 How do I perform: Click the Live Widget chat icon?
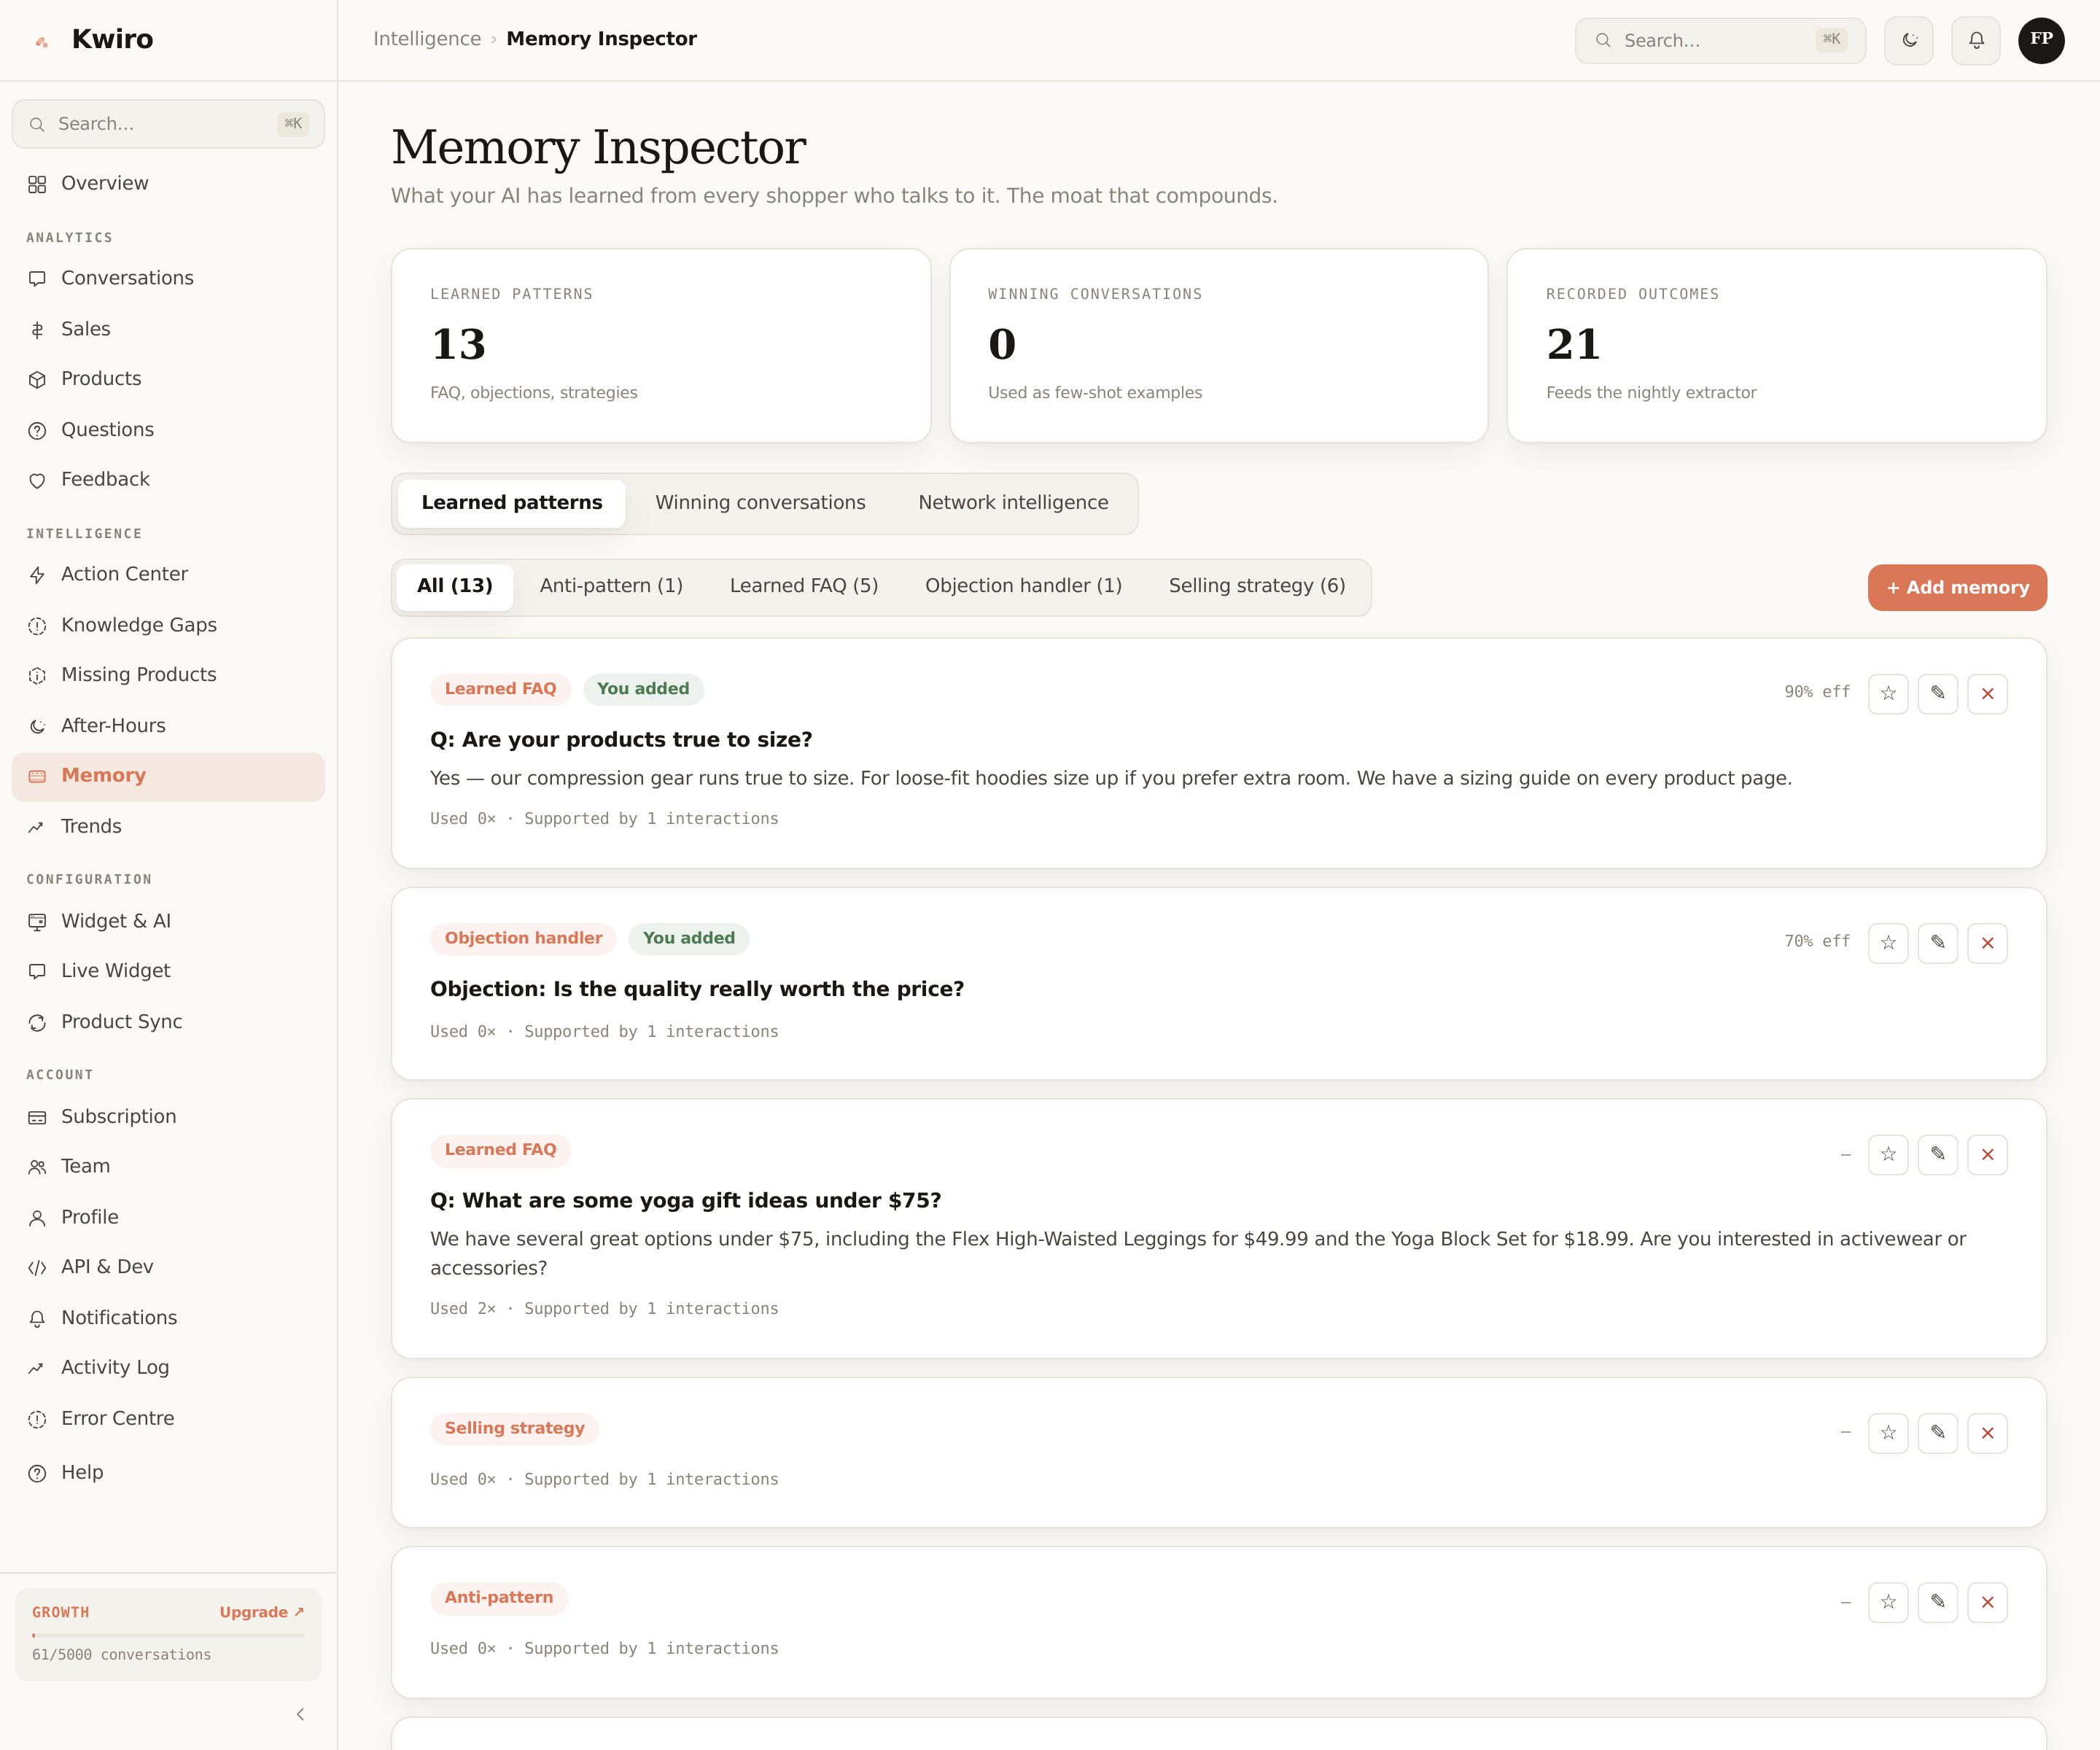point(37,971)
